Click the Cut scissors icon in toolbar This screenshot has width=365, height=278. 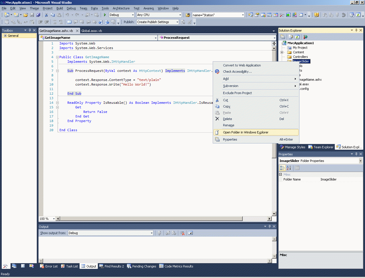46,15
